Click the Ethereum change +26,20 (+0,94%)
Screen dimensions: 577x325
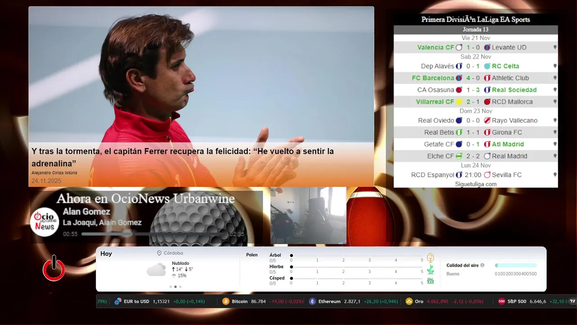pos(381,301)
